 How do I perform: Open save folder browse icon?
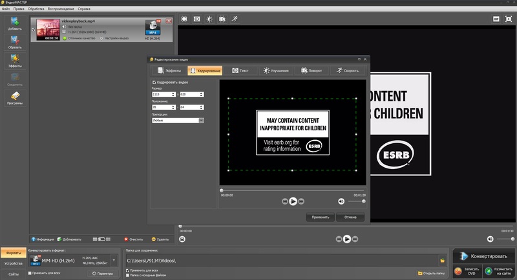pyautogui.click(x=443, y=261)
